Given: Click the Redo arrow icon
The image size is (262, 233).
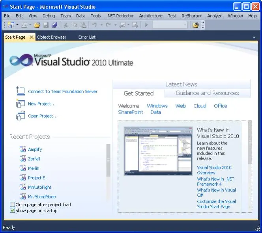Looking at the screenshot, I should [x=108, y=25].
